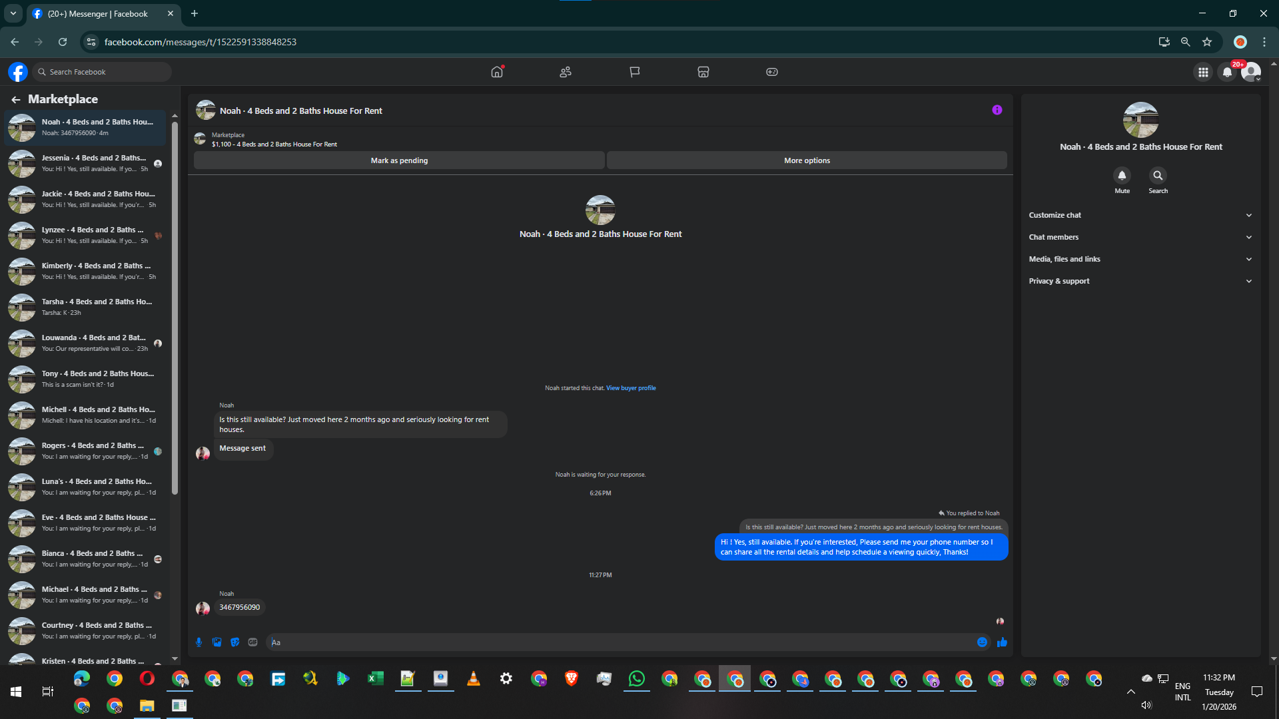Mute this conversation with the bell icon
1279x719 pixels.
pyautogui.click(x=1122, y=175)
